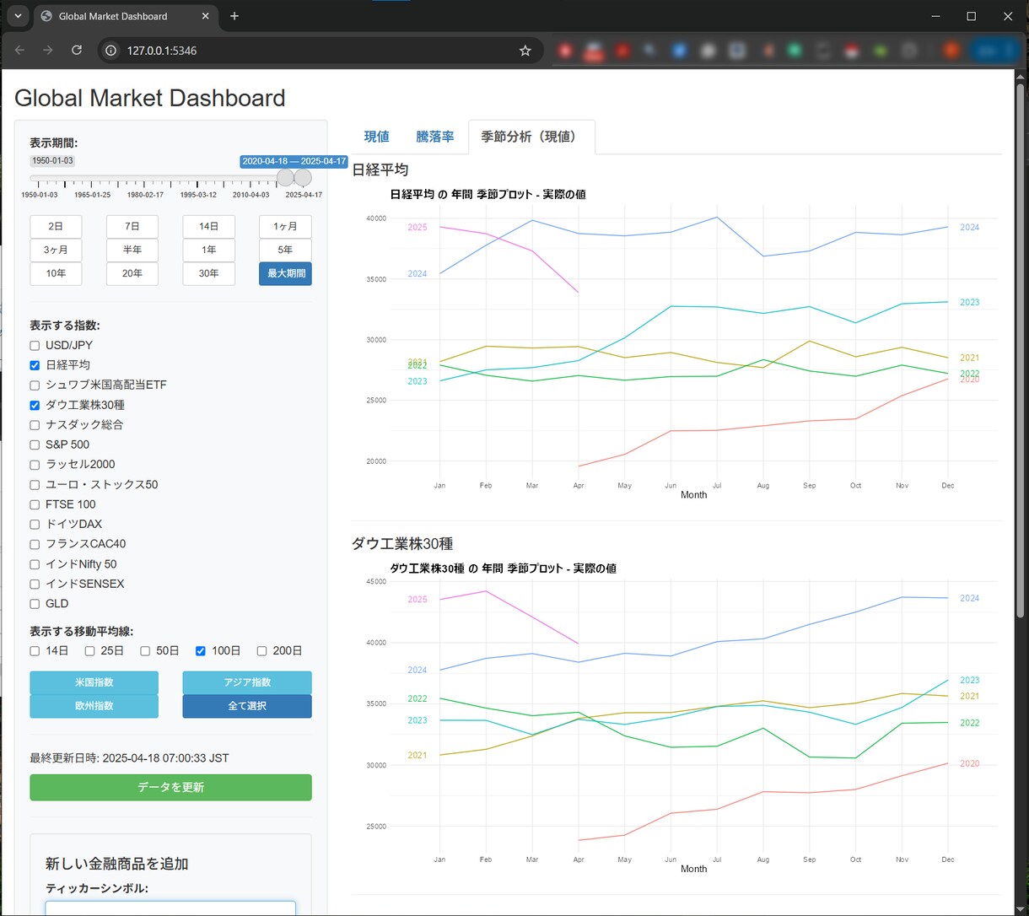Reload the page with the refresh icon

[77, 51]
